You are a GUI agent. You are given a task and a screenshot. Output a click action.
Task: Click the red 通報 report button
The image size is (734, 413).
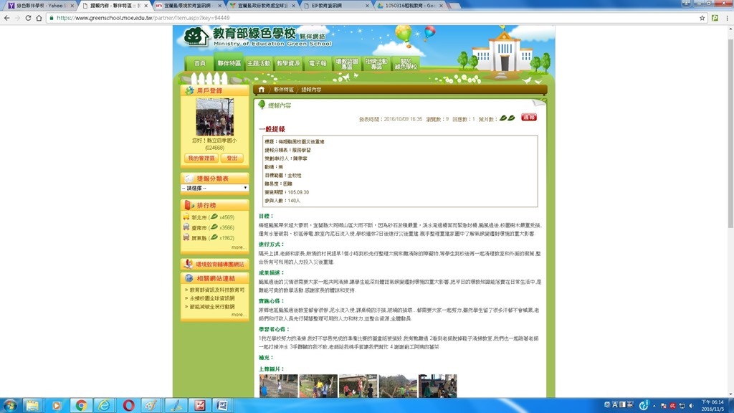point(529,118)
